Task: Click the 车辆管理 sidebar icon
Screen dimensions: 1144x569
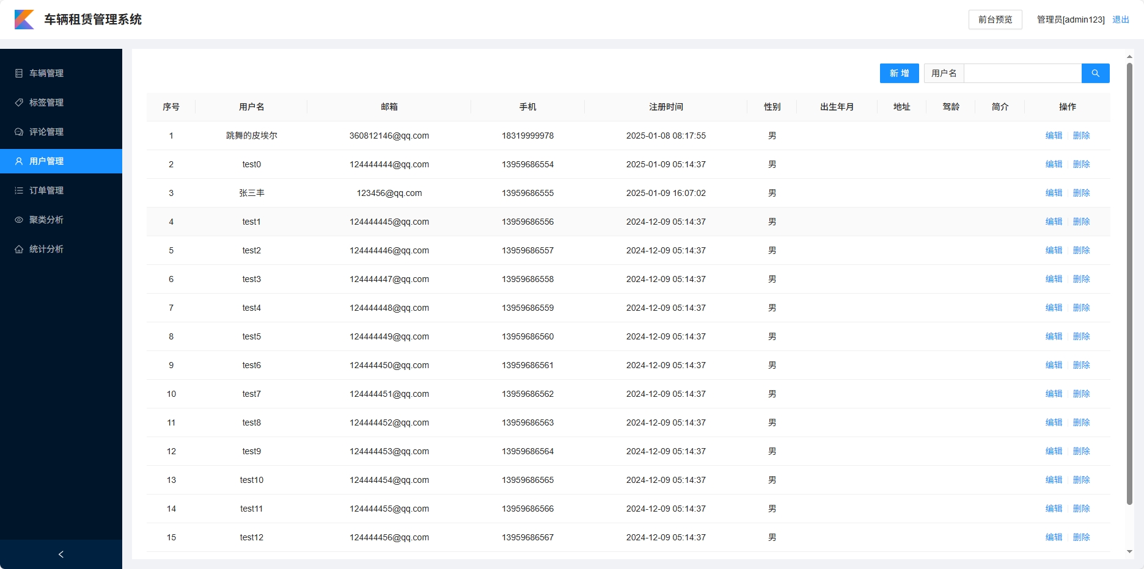Action: 19,73
